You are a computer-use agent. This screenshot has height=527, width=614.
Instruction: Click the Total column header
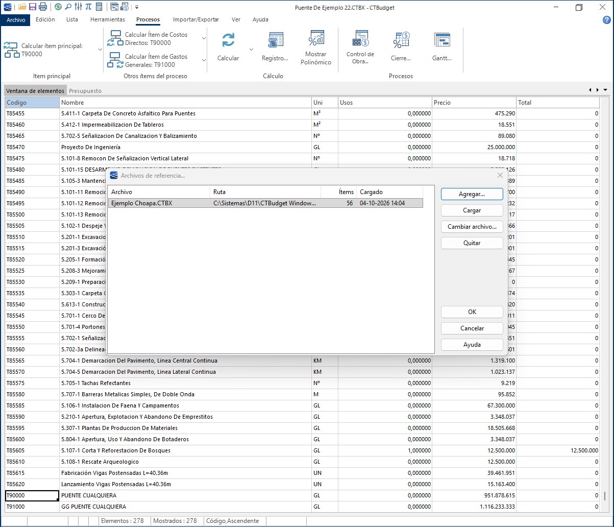557,103
